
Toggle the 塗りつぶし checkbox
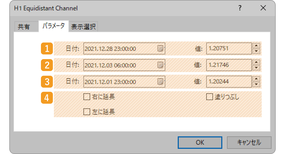(x=210, y=97)
